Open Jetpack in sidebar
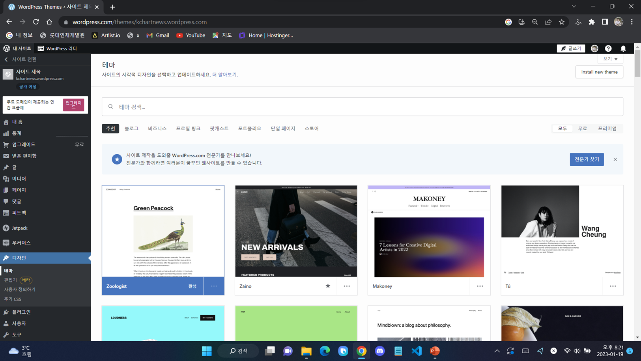 coord(45,228)
